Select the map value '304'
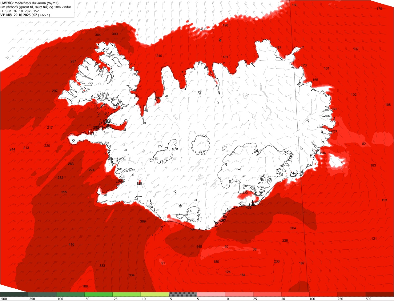 pos(98,35)
